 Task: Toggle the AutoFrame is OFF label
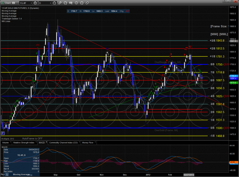pyautogui.click(x=32, y=138)
